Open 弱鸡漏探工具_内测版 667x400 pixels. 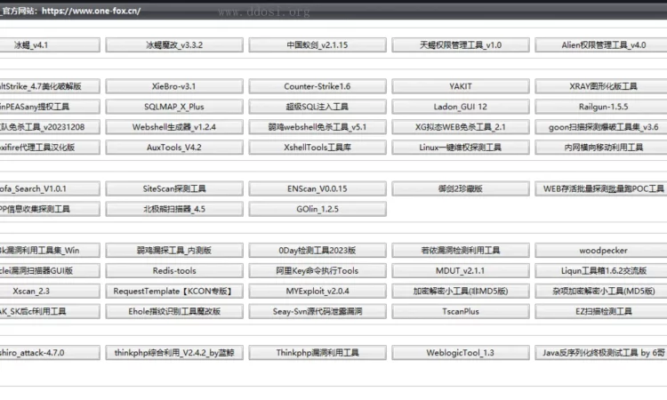tap(174, 251)
